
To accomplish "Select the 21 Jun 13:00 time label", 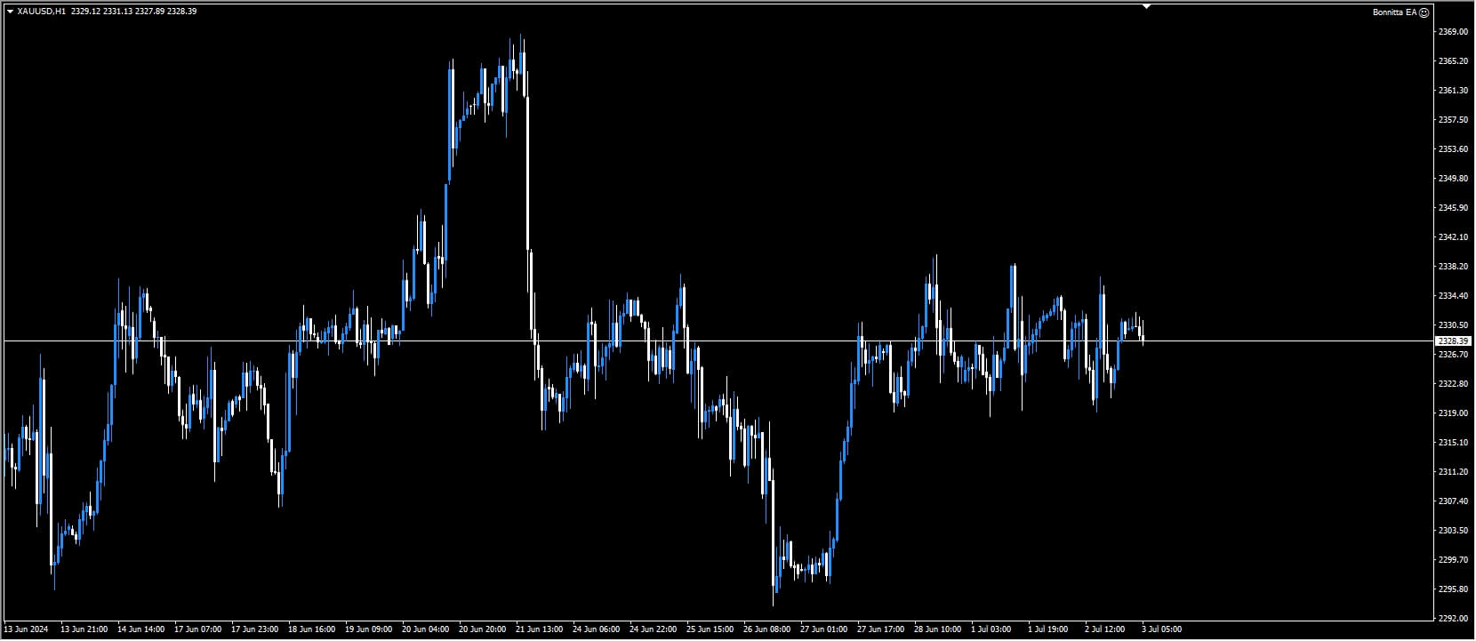I will [541, 629].
